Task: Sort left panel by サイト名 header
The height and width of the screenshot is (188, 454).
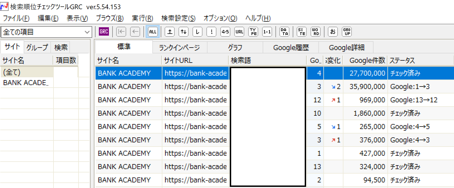Action: coord(27,60)
